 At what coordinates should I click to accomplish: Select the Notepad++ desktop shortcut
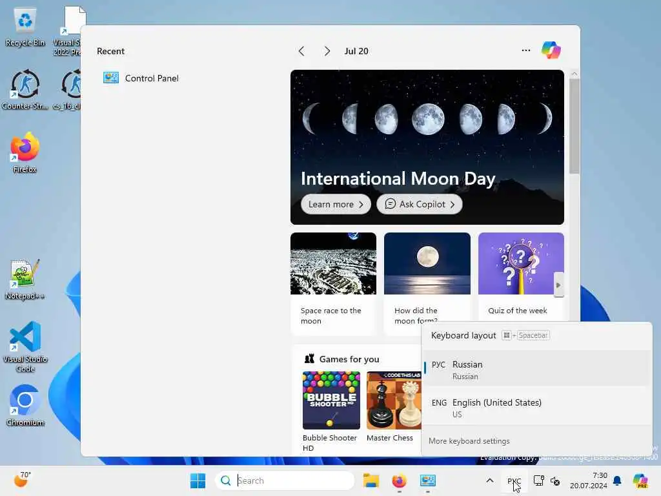[25, 279]
